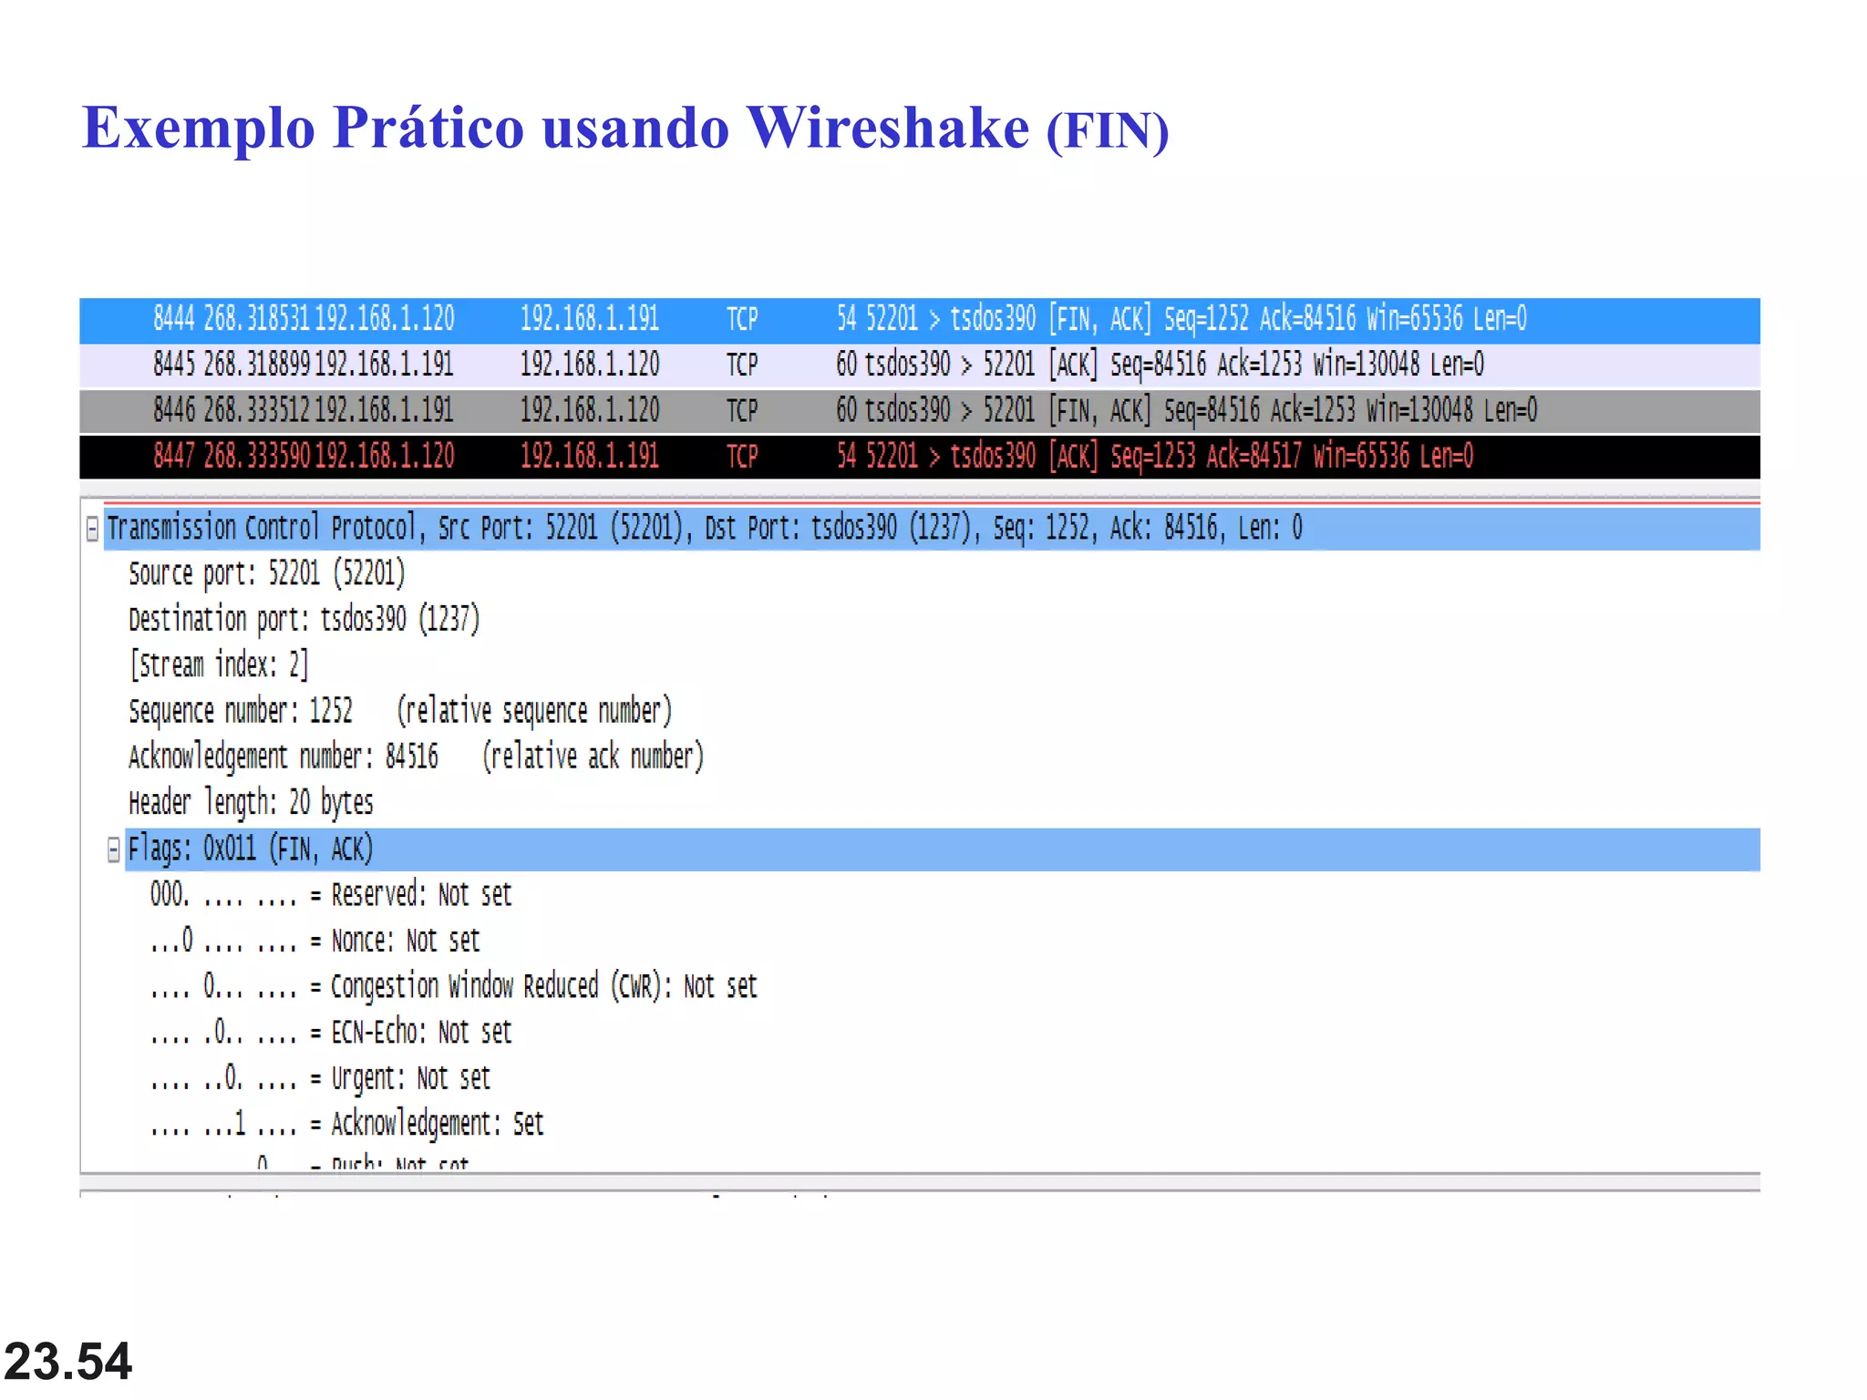Select the Flags: 0x011 (FIN, ACK) line
Viewport: 1867px width, 1400px height.
coord(943,849)
